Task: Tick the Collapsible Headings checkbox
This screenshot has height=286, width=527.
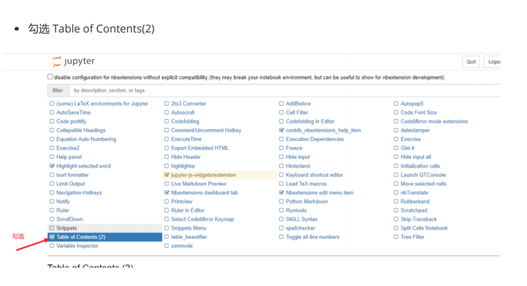Action: click(x=52, y=130)
